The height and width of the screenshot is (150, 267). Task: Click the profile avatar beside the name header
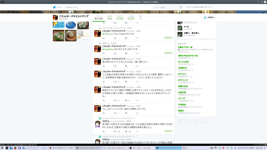(x=55, y=17)
